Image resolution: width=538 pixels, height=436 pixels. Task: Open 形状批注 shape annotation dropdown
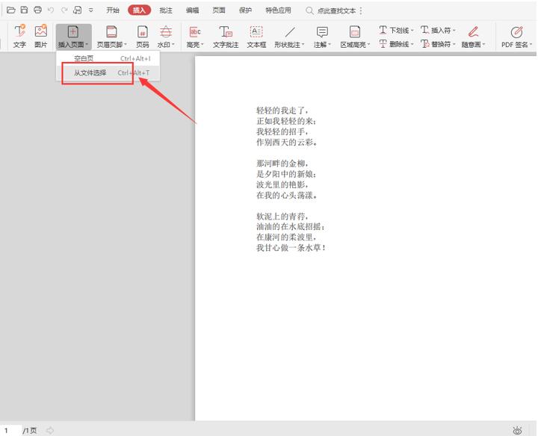(289, 37)
